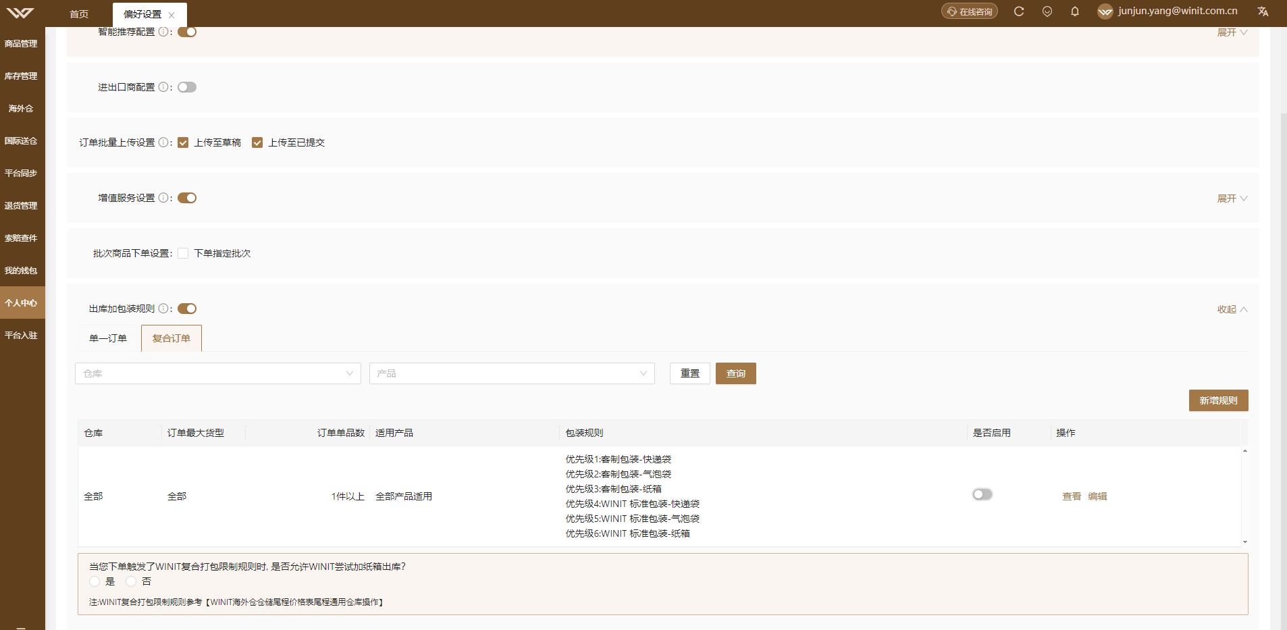Open the notifications bell icon

point(1075,11)
